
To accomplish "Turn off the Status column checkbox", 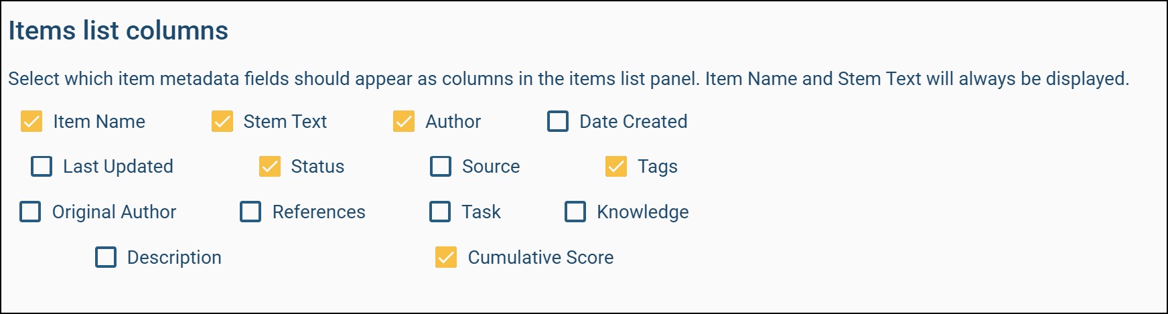I will [270, 166].
